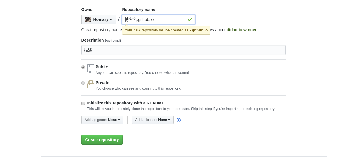
Task: Select the Public radio button
Action: click(83, 67)
